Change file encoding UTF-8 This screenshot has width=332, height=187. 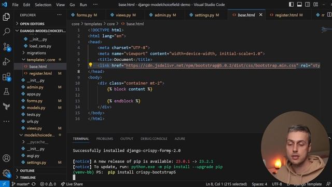pyautogui.click(x=276, y=184)
